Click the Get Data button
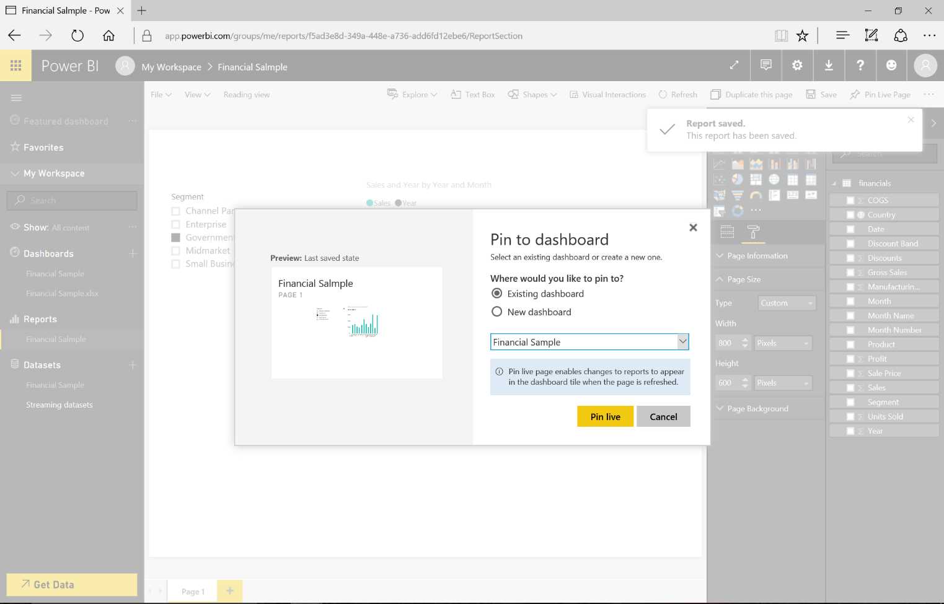The image size is (944, 604). point(72,585)
